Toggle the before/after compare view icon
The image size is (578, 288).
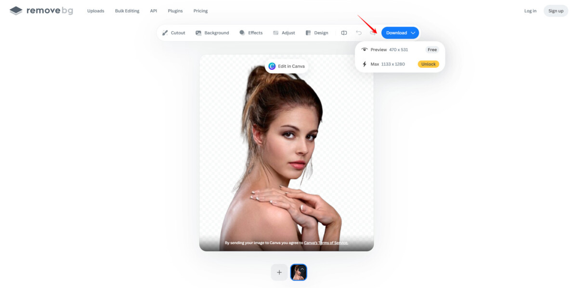[x=344, y=33]
